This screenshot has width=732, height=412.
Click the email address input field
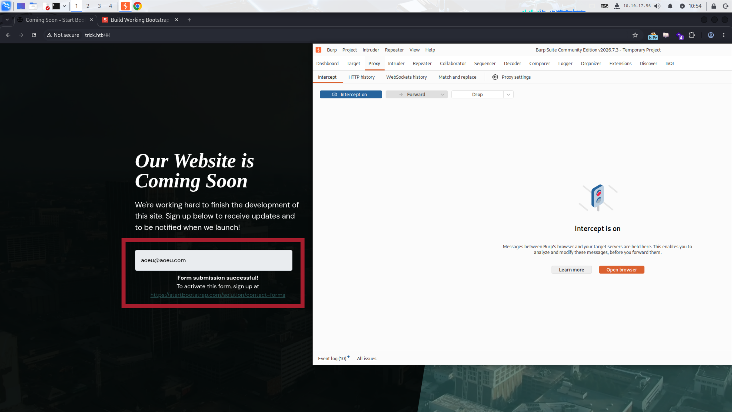(x=214, y=260)
